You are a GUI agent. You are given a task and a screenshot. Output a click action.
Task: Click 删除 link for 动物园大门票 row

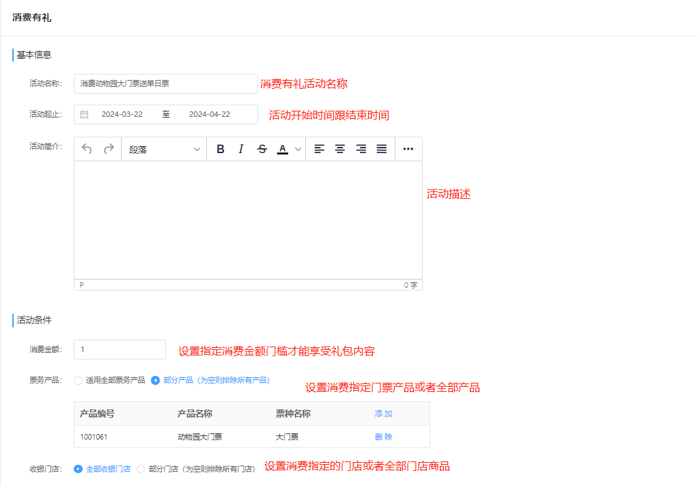[383, 437]
